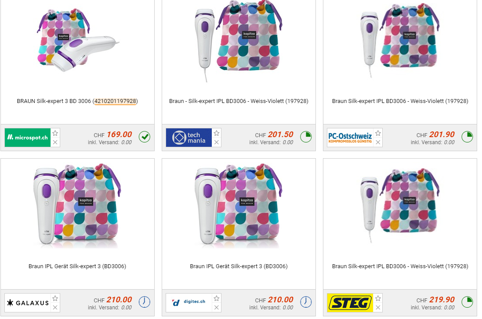Click the blue clock icon for Galaxus offer
This screenshot has width=482, height=319.
[x=145, y=302]
